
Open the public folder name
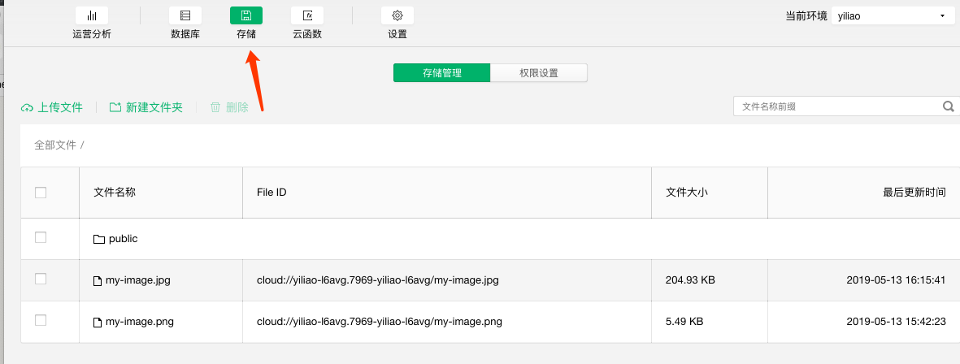(x=123, y=239)
